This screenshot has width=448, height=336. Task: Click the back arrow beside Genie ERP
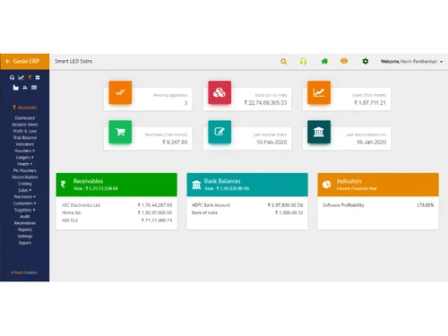(x=8, y=61)
